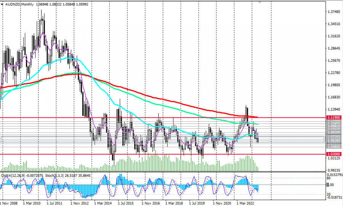This screenshot has width=343, height=206.
Task: Click the 1.08300 gray price level label
Action: pyautogui.click(x=333, y=132)
